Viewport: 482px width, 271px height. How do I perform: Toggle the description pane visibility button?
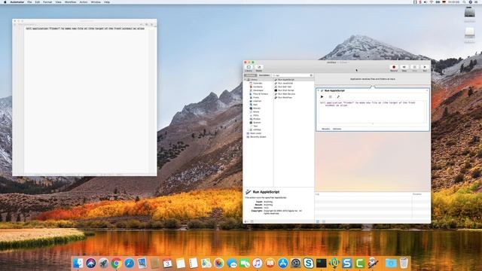click(252, 221)
